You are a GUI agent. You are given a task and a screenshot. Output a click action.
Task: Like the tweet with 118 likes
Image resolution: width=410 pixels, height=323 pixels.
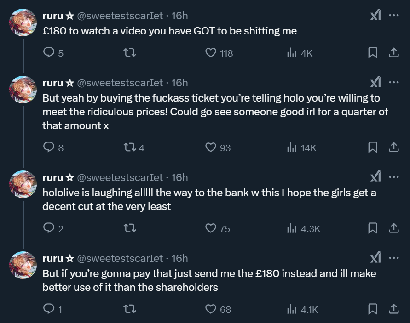click(211, 53)
